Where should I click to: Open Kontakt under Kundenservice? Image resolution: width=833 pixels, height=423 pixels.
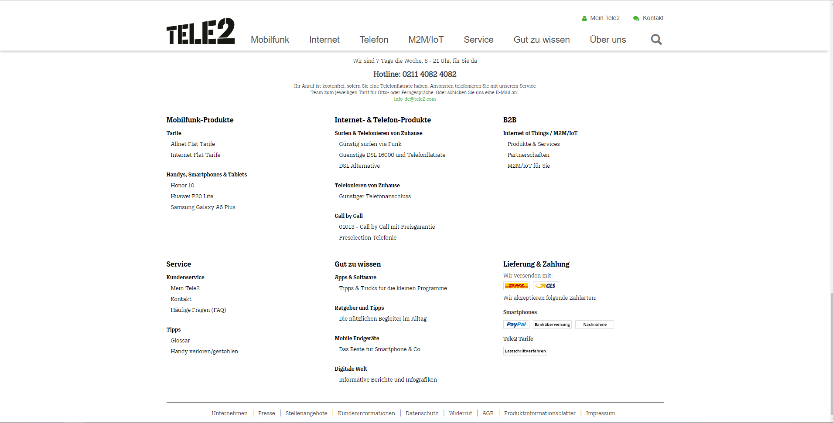(181, 299)
